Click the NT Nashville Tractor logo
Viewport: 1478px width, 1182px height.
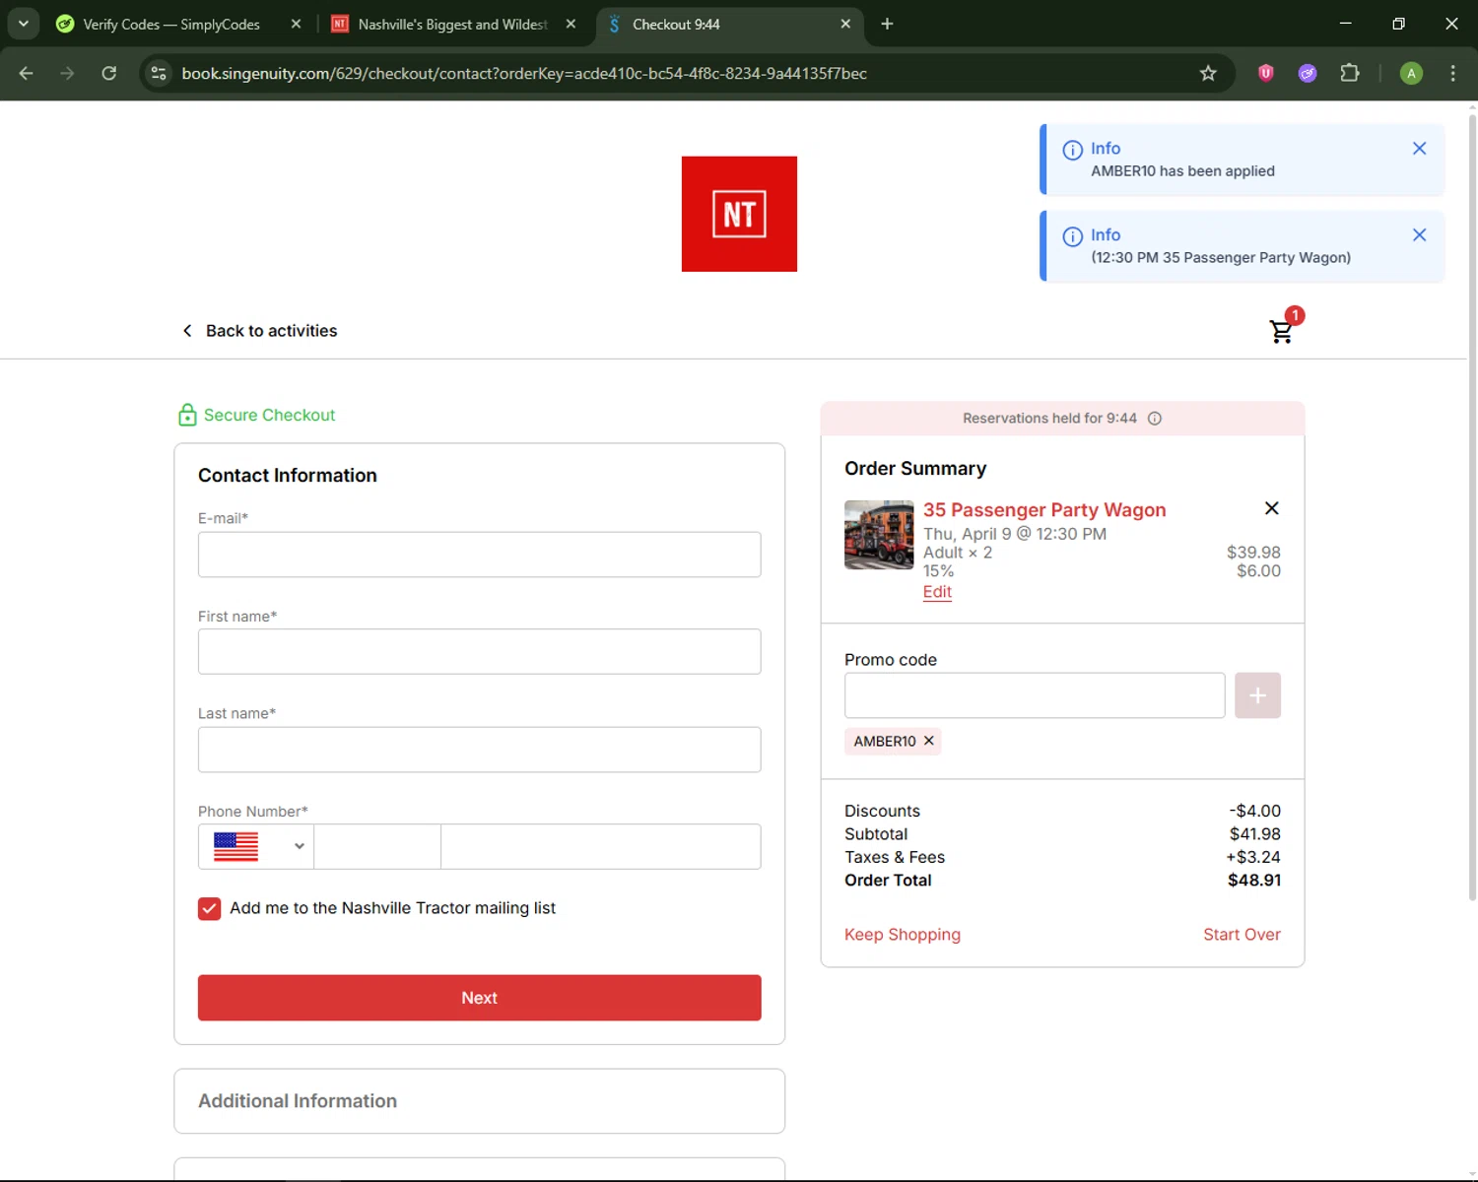(739, 214)
